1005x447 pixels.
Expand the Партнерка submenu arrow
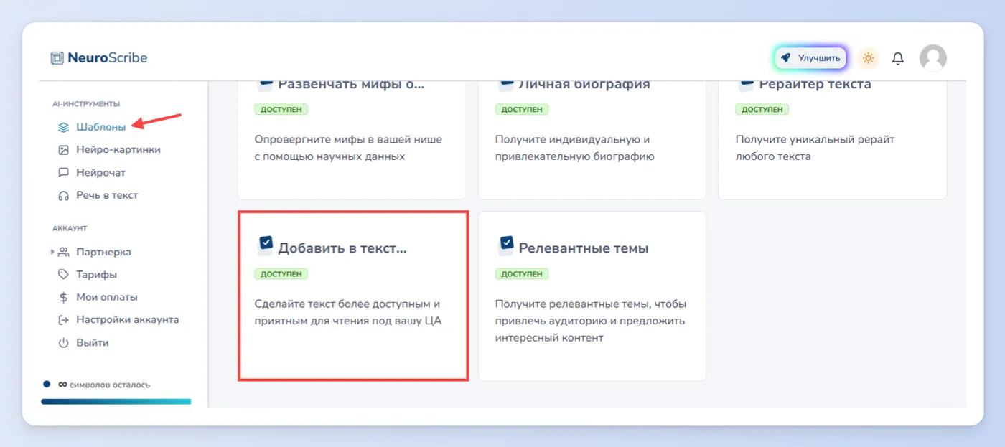tap(52, 252)
